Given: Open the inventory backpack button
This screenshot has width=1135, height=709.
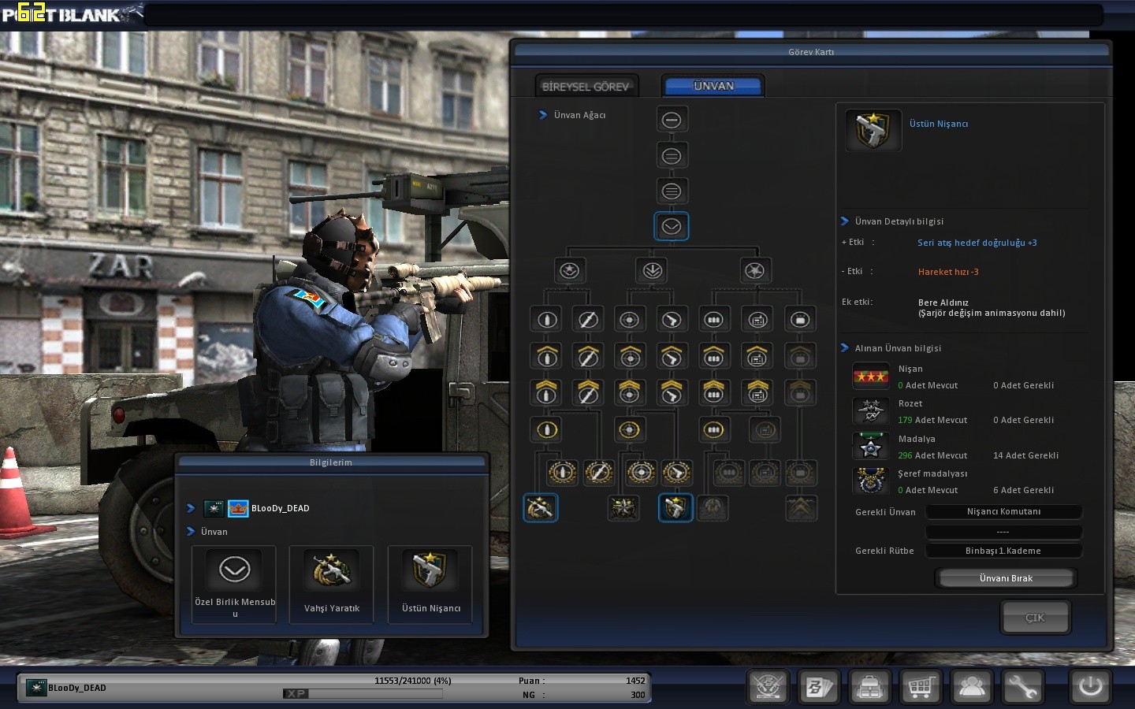Looking at the screenshot, I should [870, 687].
